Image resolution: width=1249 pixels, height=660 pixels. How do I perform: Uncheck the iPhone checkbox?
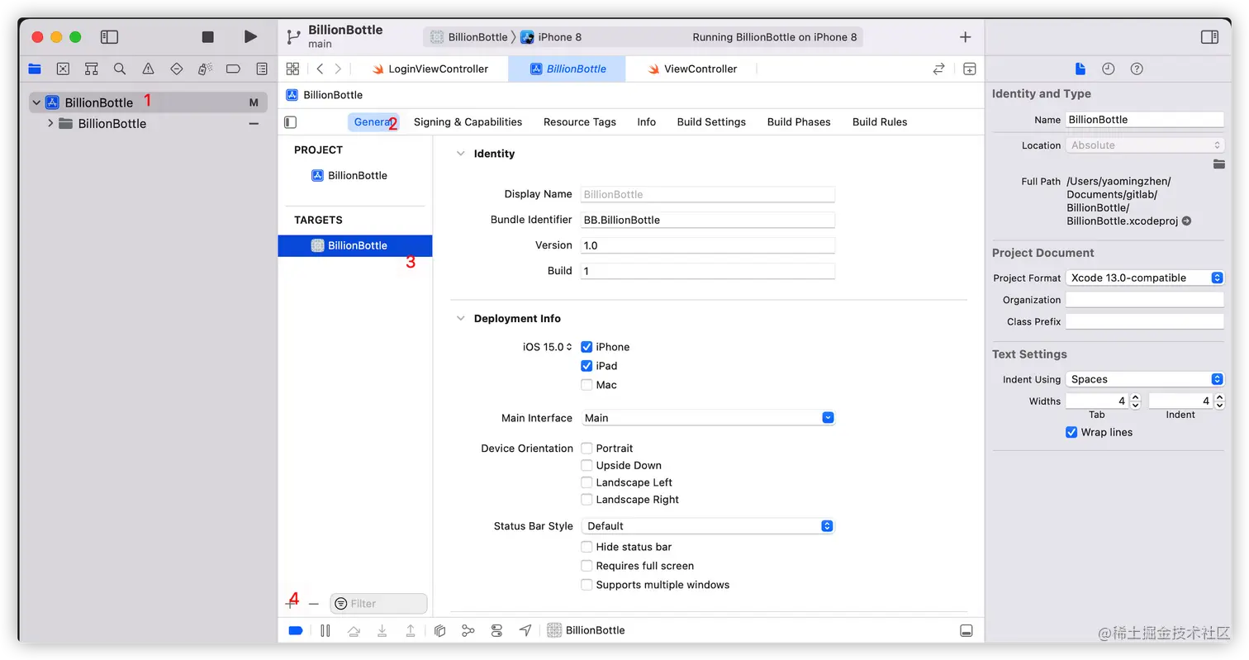click(587, 347)
